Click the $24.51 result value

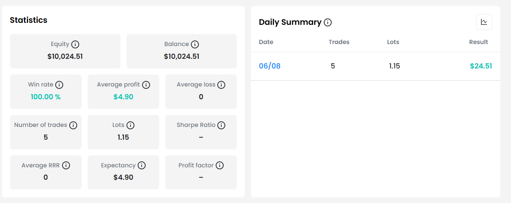pyautogui.click(x=481, y=66)
